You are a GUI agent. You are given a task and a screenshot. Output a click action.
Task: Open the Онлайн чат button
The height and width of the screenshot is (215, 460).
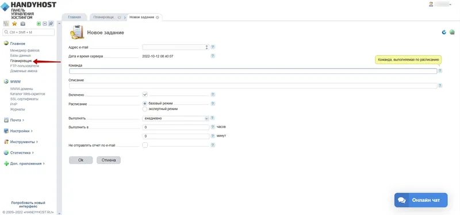tap(421, 200)
